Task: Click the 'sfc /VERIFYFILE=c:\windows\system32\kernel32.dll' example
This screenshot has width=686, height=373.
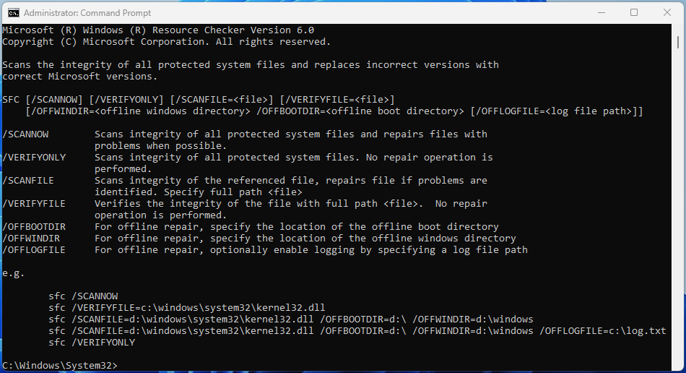Action: (187, 308)
